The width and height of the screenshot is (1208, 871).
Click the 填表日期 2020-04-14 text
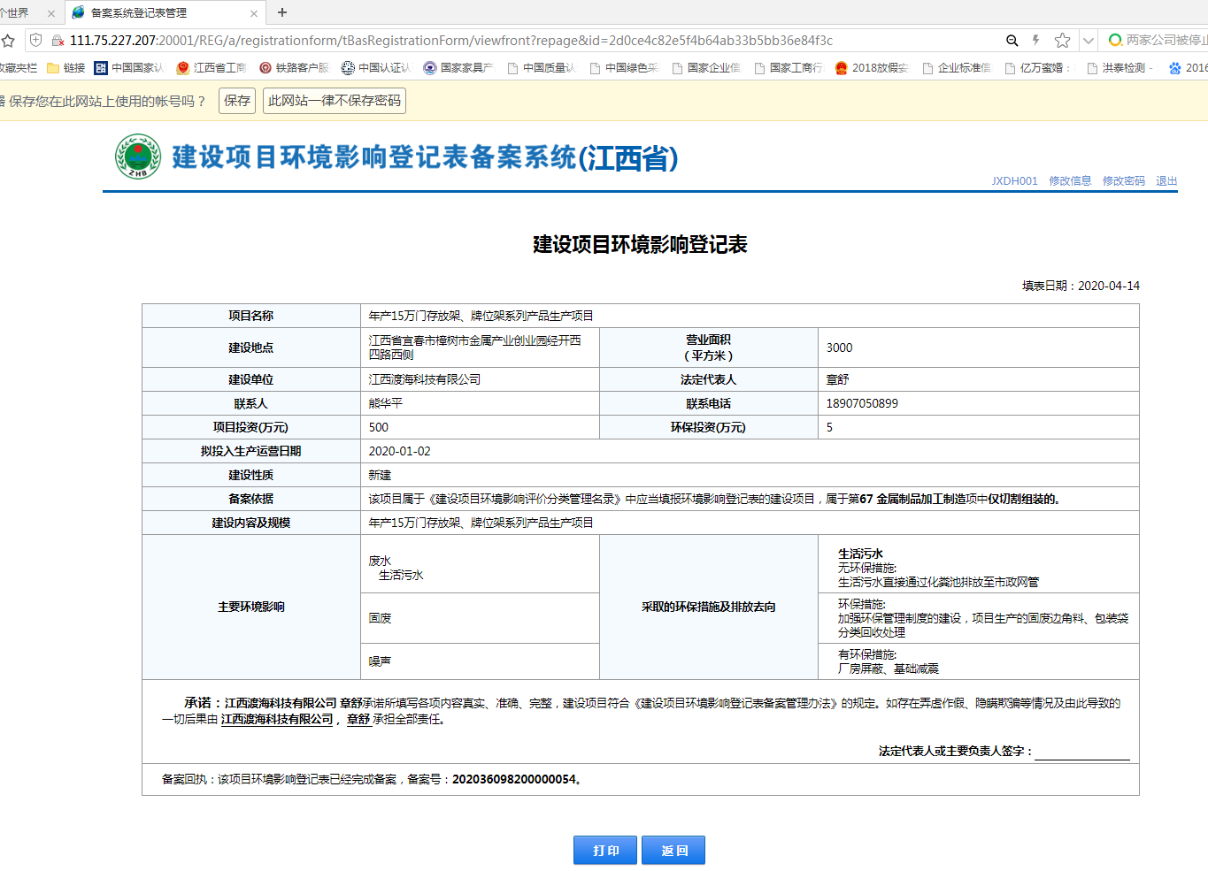point(1081,286)
